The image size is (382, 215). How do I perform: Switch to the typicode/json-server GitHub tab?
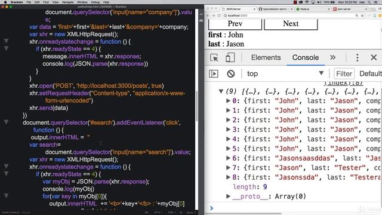[275, 9]
